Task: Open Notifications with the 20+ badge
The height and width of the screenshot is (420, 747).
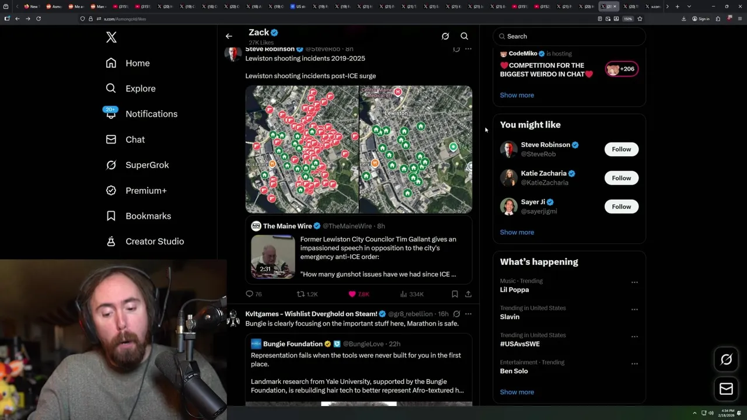Action: coord(141,114)
